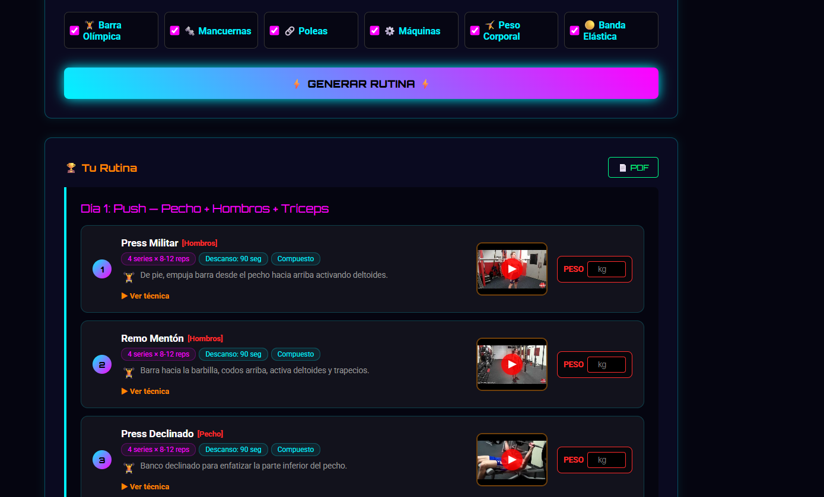824x497 pixels.
Task: Click the Press Declinado exercise title
Action: [157, 434]
